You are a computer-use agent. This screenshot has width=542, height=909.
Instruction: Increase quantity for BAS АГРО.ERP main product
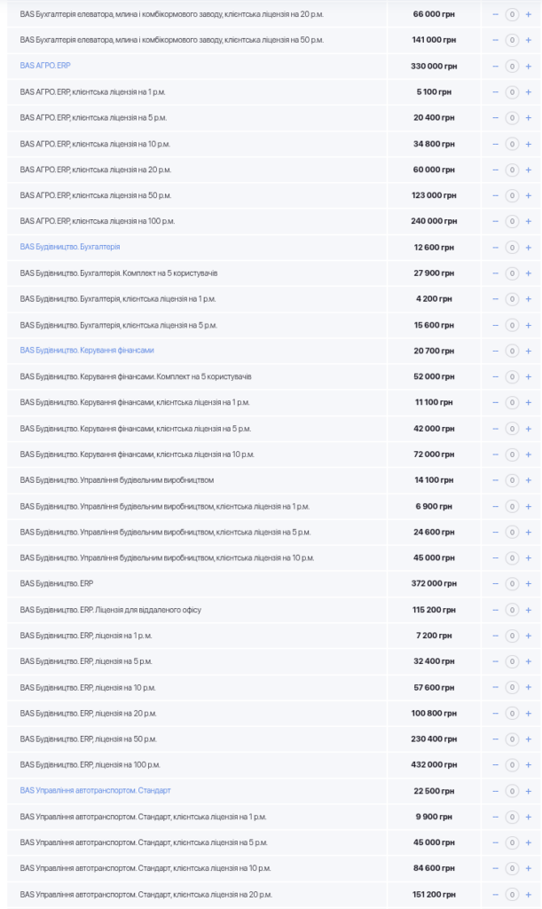coord(529,67)
